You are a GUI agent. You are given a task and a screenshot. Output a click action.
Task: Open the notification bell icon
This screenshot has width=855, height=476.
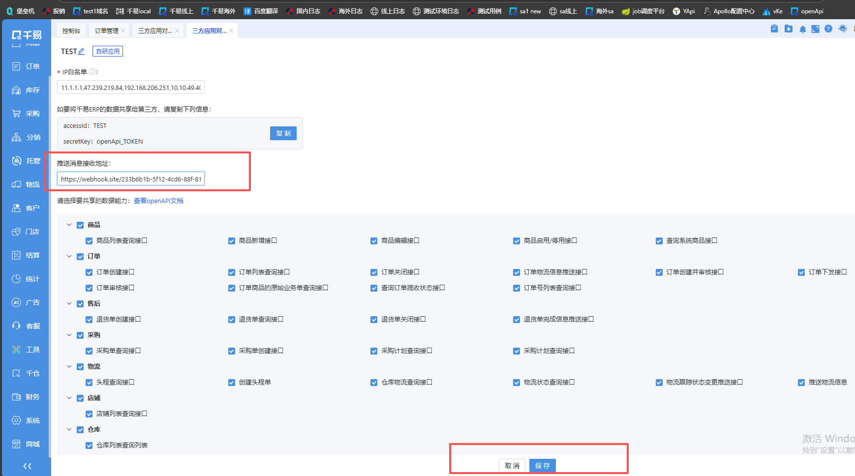[803, 29]
